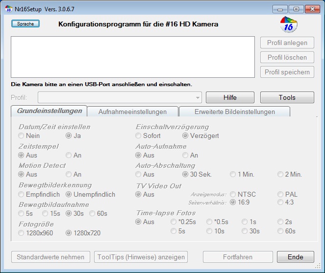Click the #16 camera logo icon
This screenshot has width=325, height=273.
[x=289, y=24]
